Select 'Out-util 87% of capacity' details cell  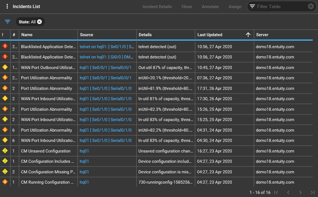pos(166,68)
